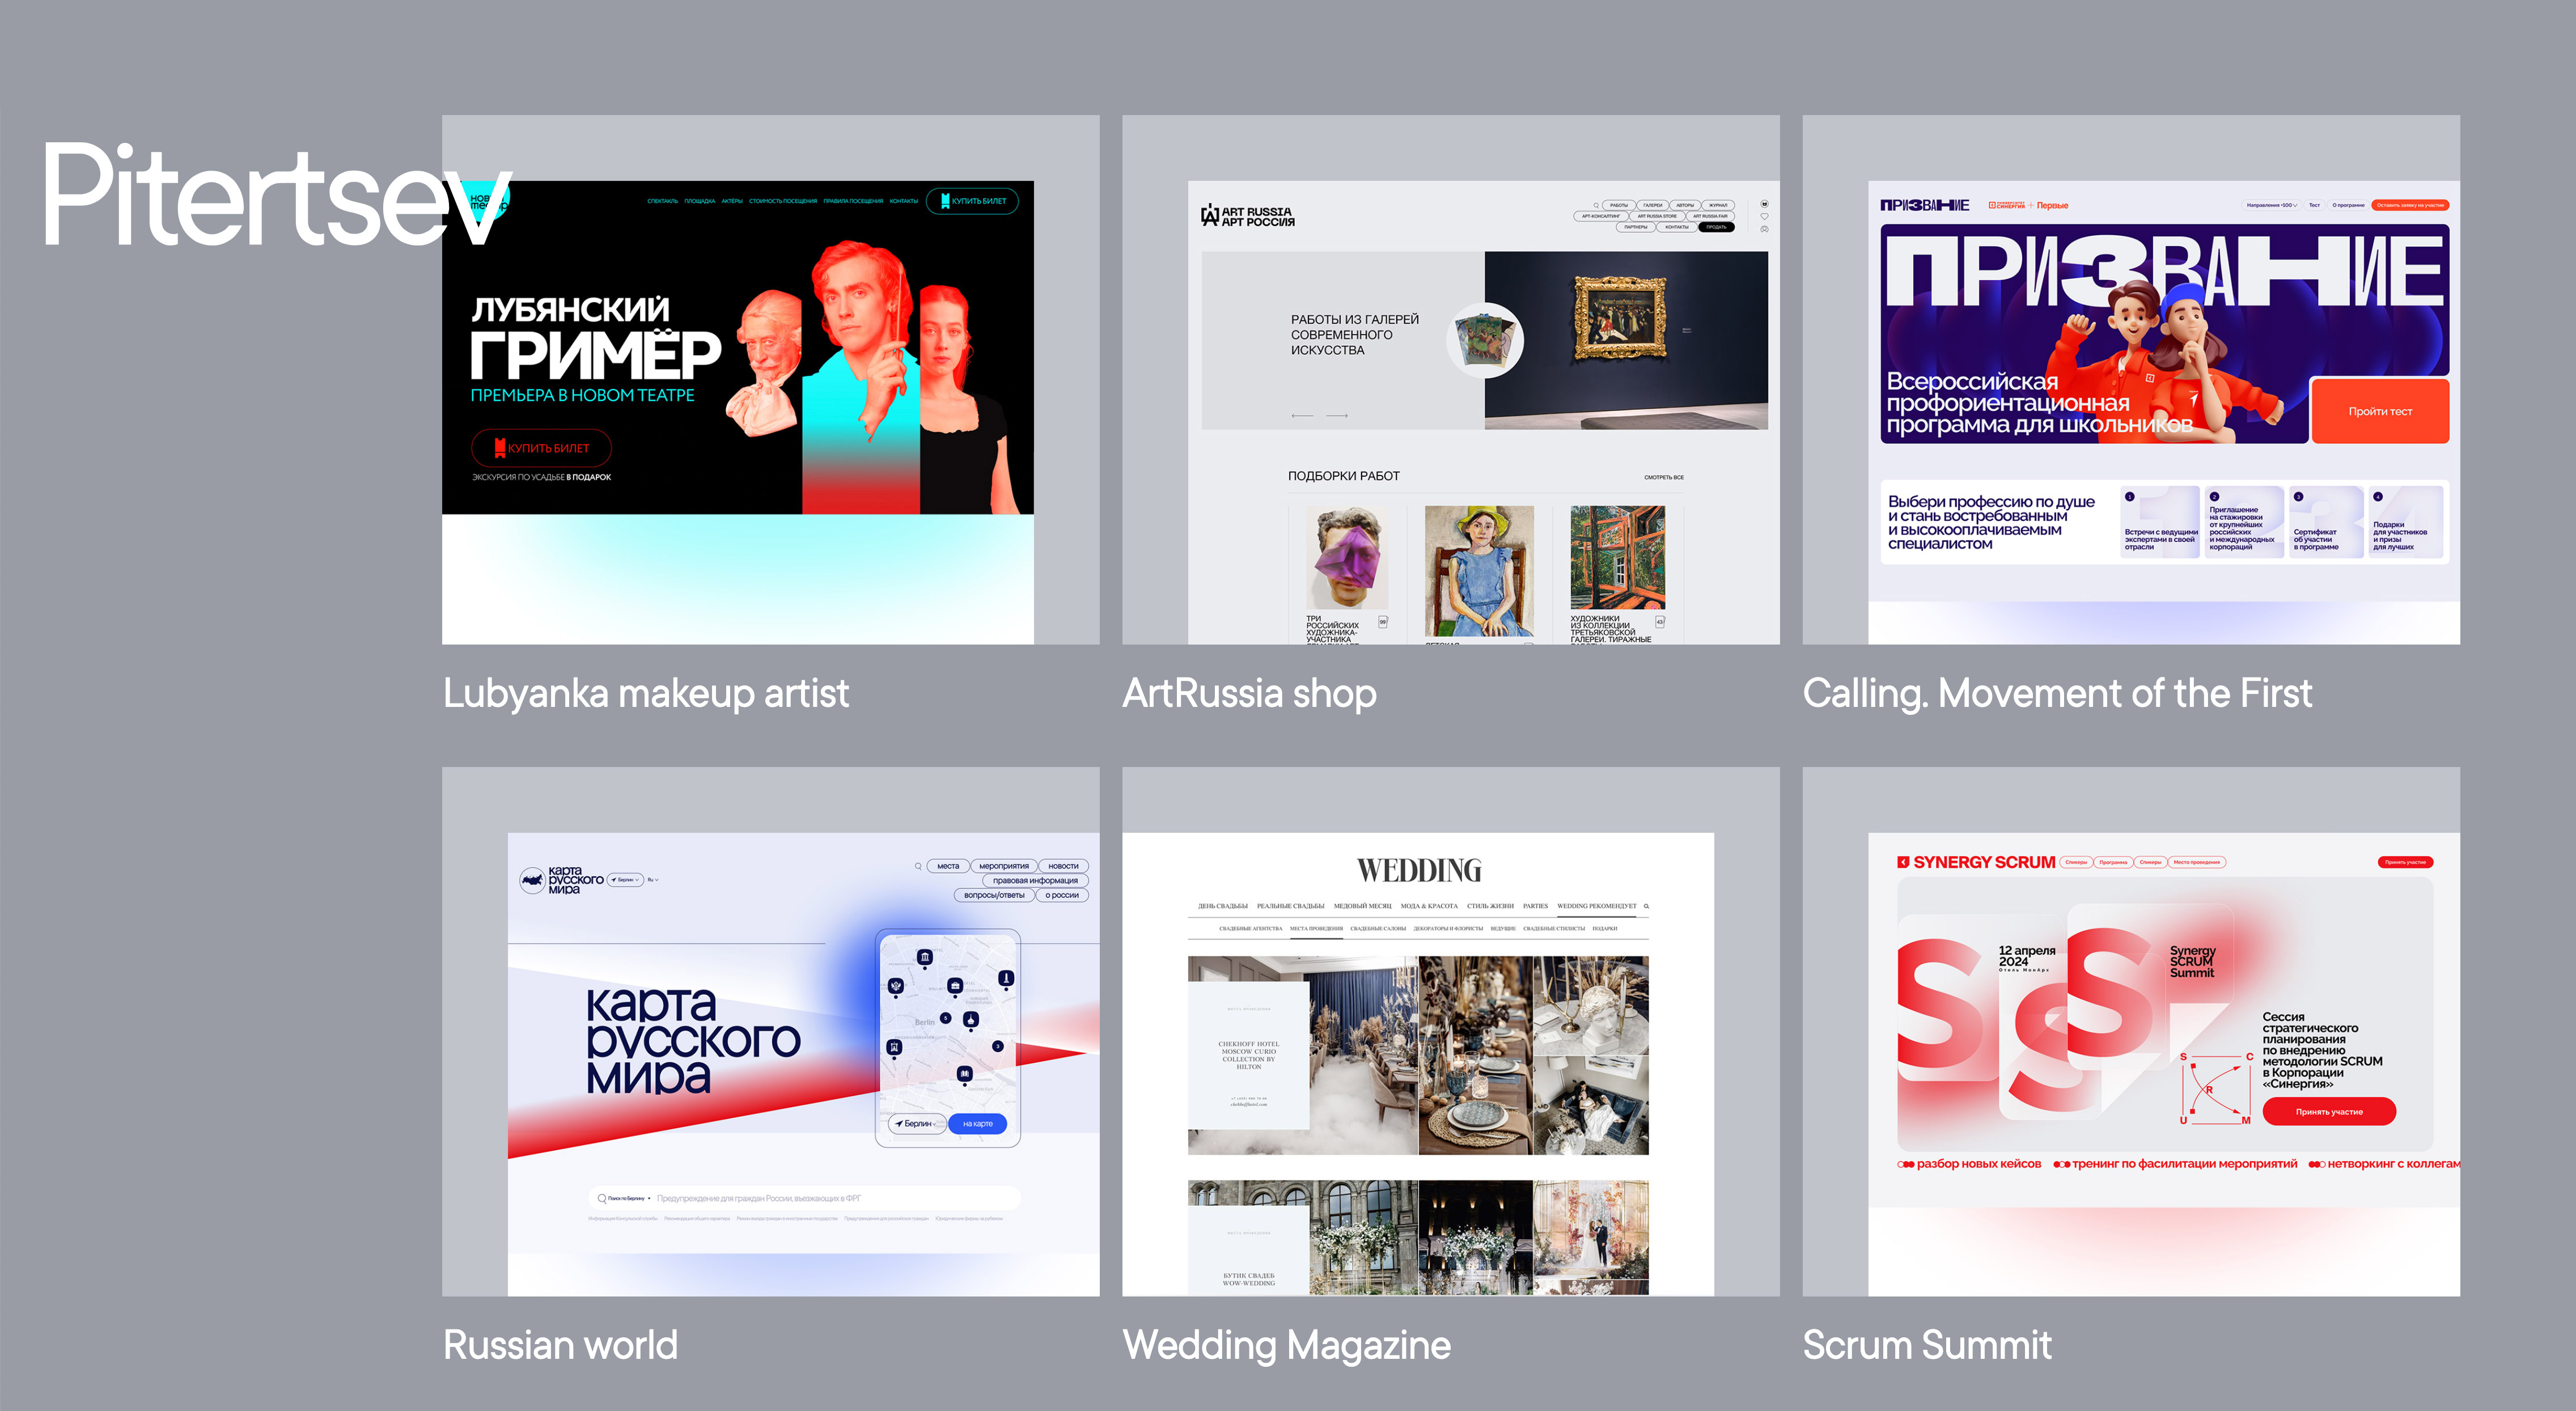Click the cyan КУПИТЬ БИЛЕТ header button
The image size is (2576, 1411).
972,201
